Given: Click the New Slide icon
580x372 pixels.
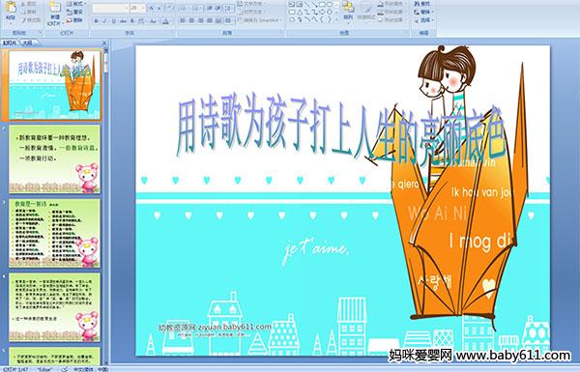Looking at the screenshot, I should pyautogui.click(x=55, y=8).
